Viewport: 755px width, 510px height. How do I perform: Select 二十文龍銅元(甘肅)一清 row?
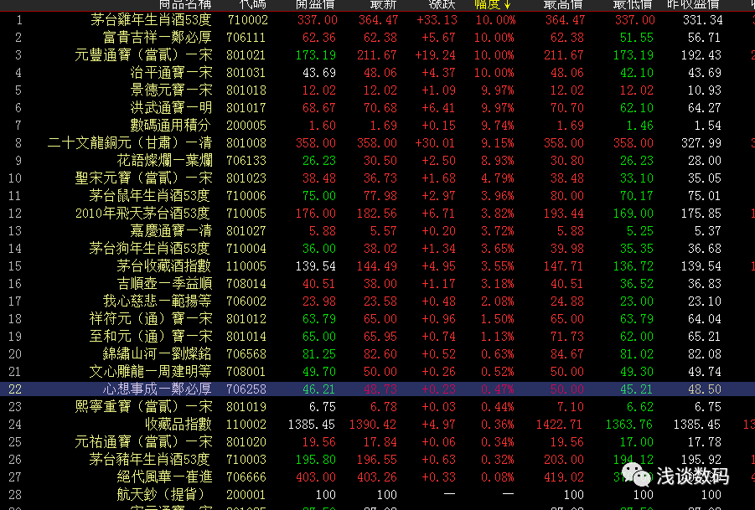pyautogui.click(x=377, y=143)
